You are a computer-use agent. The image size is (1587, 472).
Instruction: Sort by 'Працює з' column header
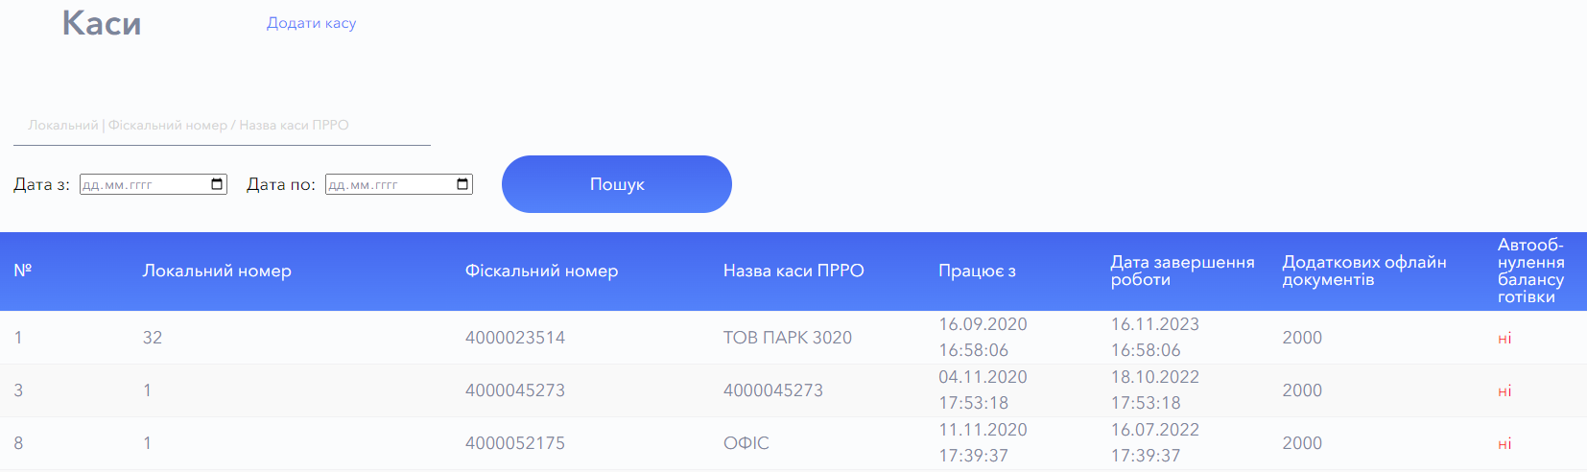[977, 271]
